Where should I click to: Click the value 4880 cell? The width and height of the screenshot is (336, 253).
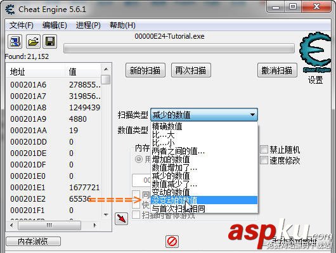[78, 119]
